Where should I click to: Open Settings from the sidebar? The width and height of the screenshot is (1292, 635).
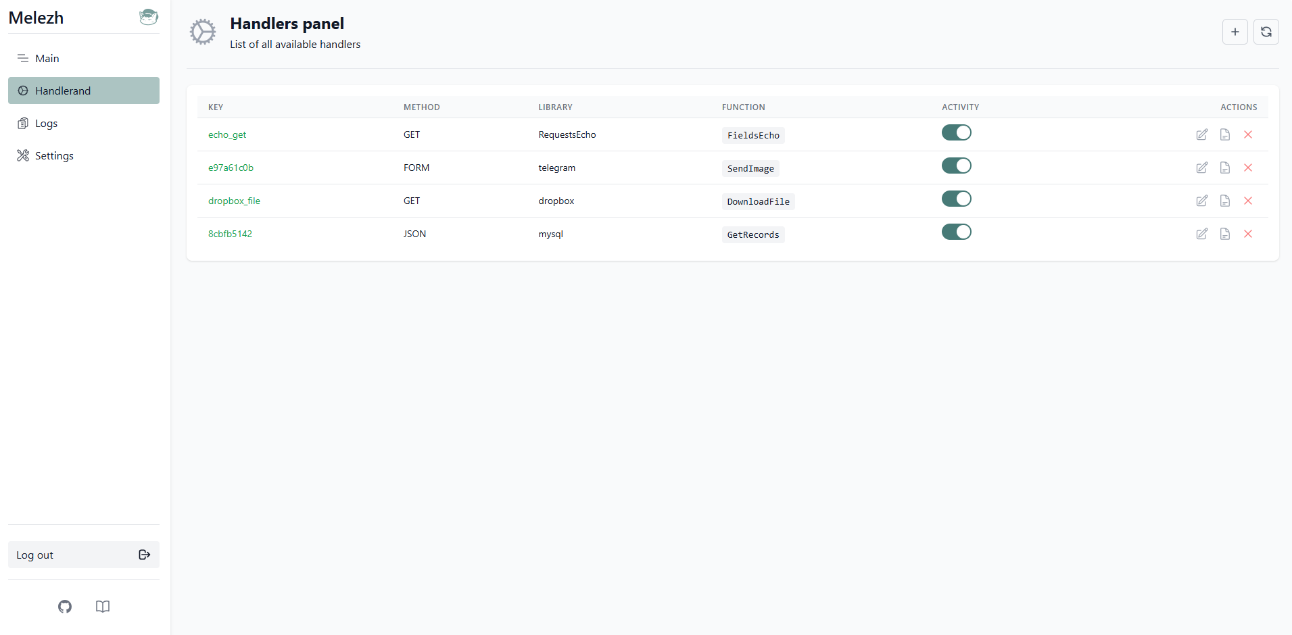tap(84, 155)
